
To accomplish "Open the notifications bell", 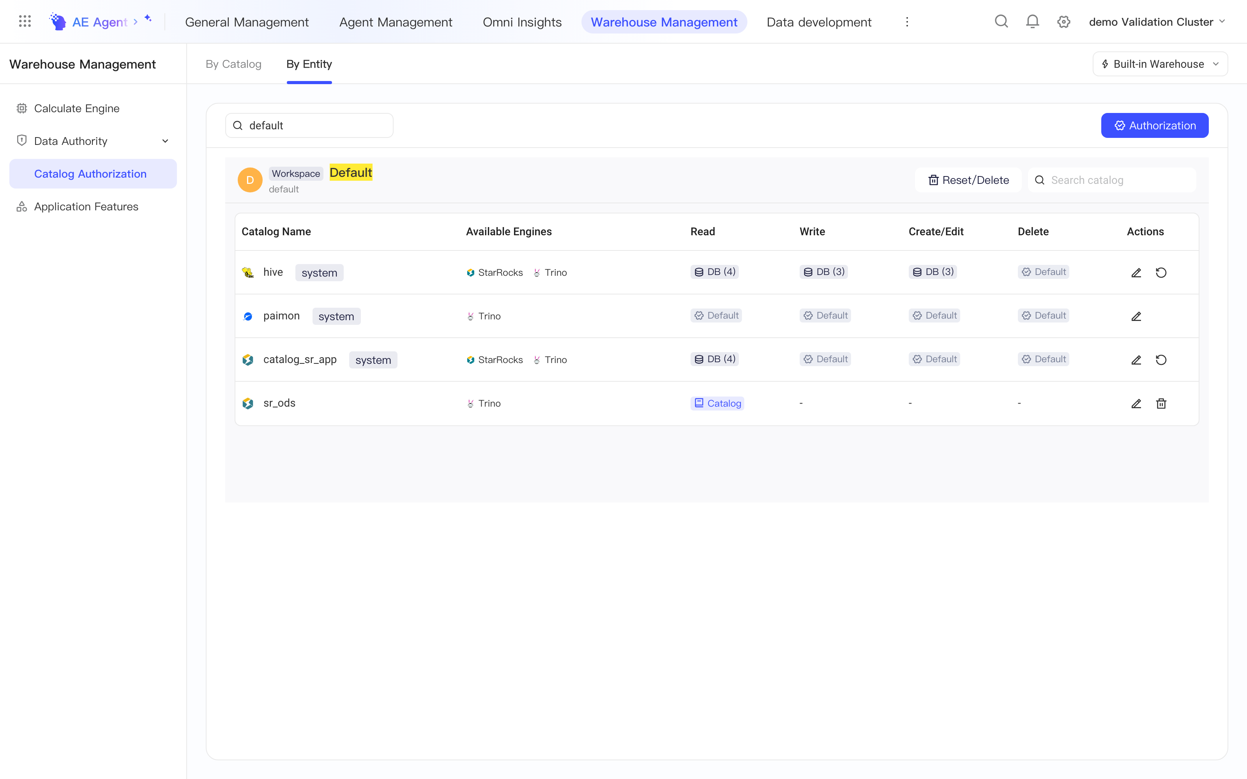I will (x=1033, y=22).
